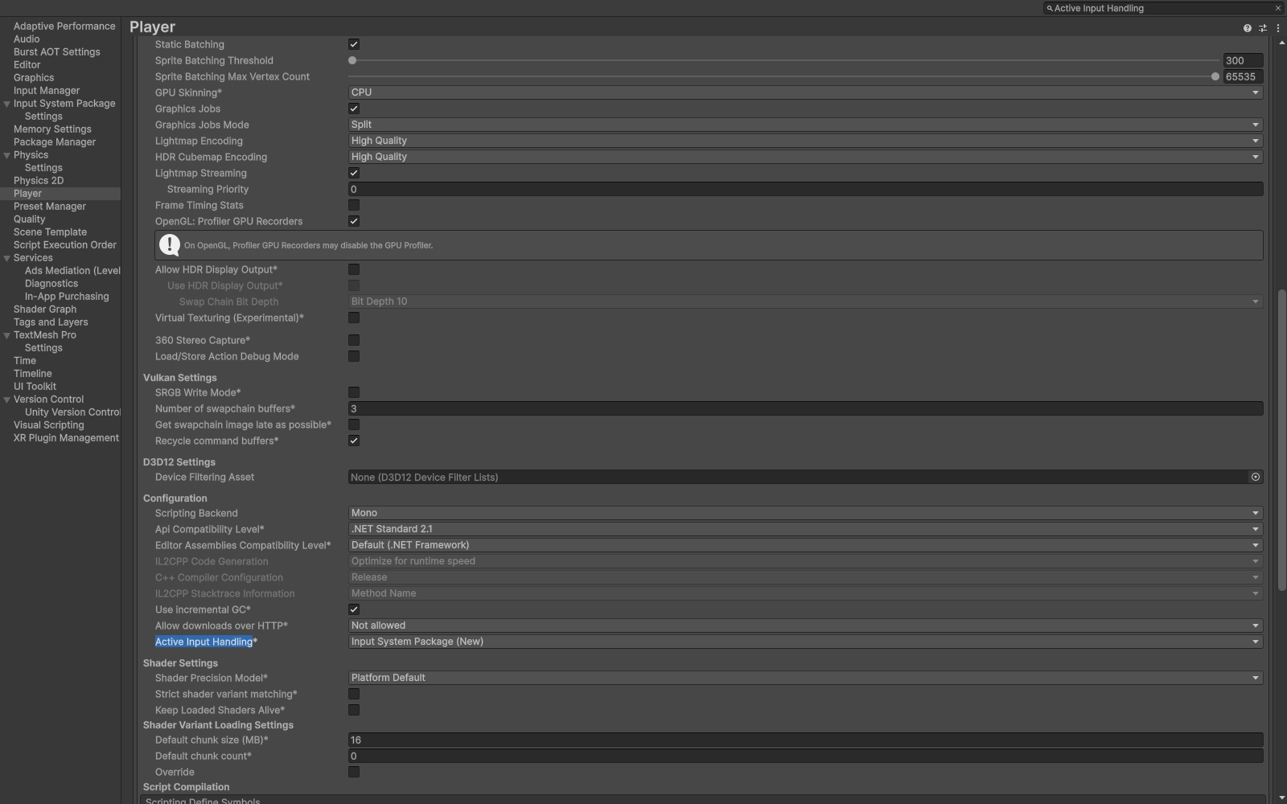Open the Graphics Jobs Mode dropdown
Image resolution: width=1287 pixels, height=804 pixels.
coord(805,125)
